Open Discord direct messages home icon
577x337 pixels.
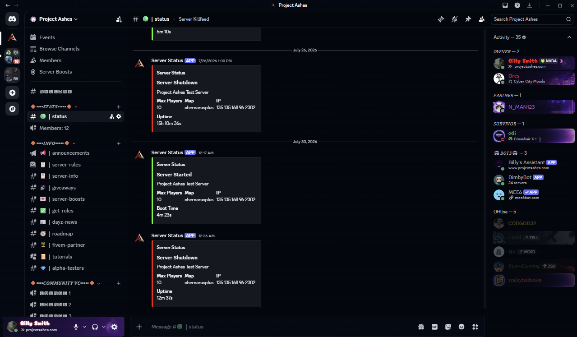(12, 19)
